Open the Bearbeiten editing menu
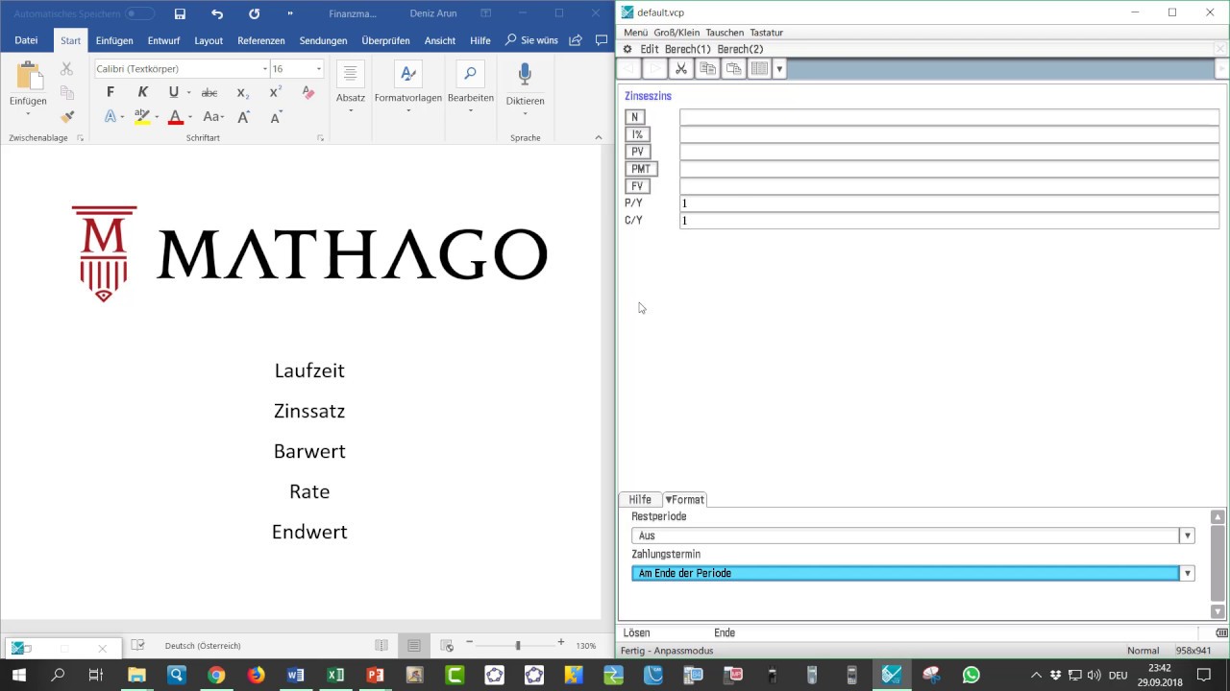1230x691 pixels. 471,87
